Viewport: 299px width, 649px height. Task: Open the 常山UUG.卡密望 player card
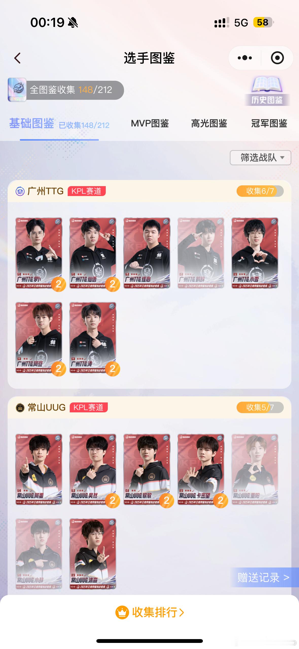point(201,469)
